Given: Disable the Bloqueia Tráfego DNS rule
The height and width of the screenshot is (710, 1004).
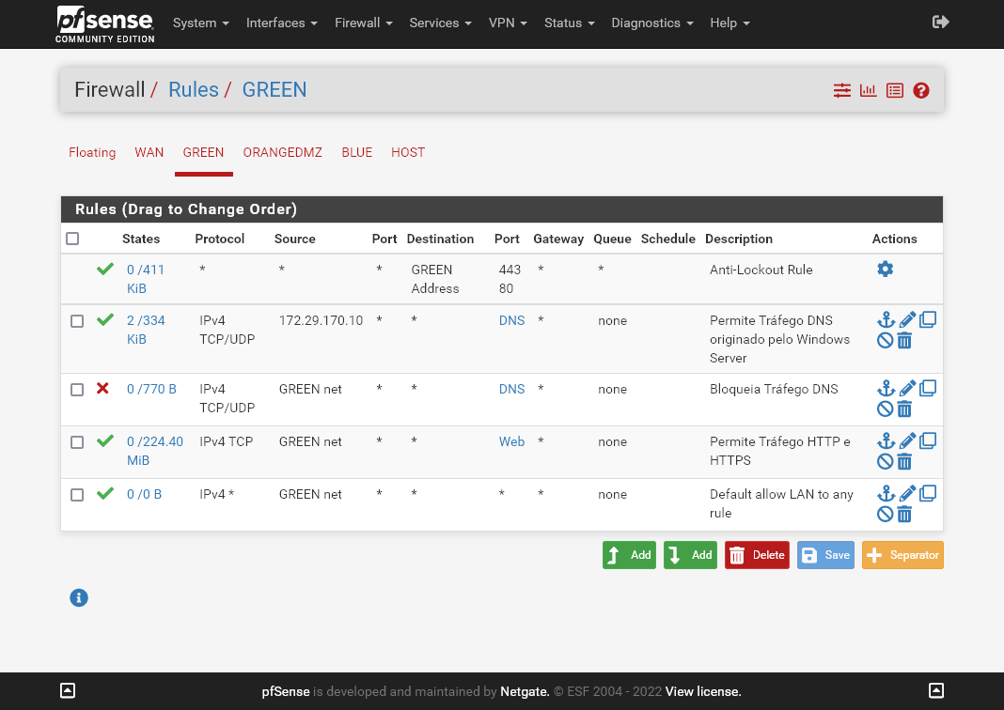Looking at the screenshot, I should point(885,409).
